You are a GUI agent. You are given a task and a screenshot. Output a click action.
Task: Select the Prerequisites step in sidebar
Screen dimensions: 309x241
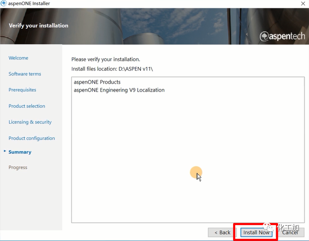tap(22, 90)
